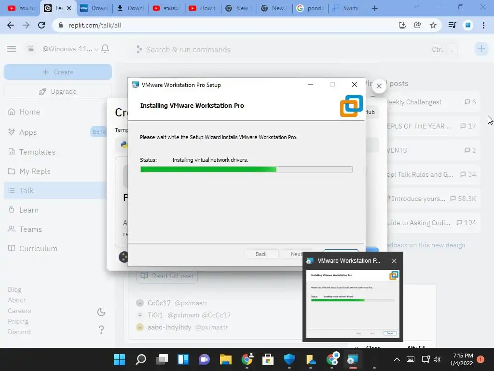Click the Upgrade button

[x=58, y=91]
